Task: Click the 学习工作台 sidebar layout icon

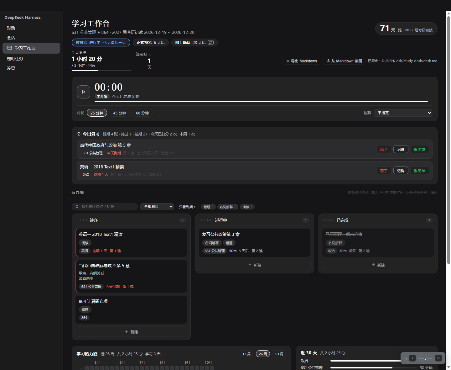Action: click(10, 48)
